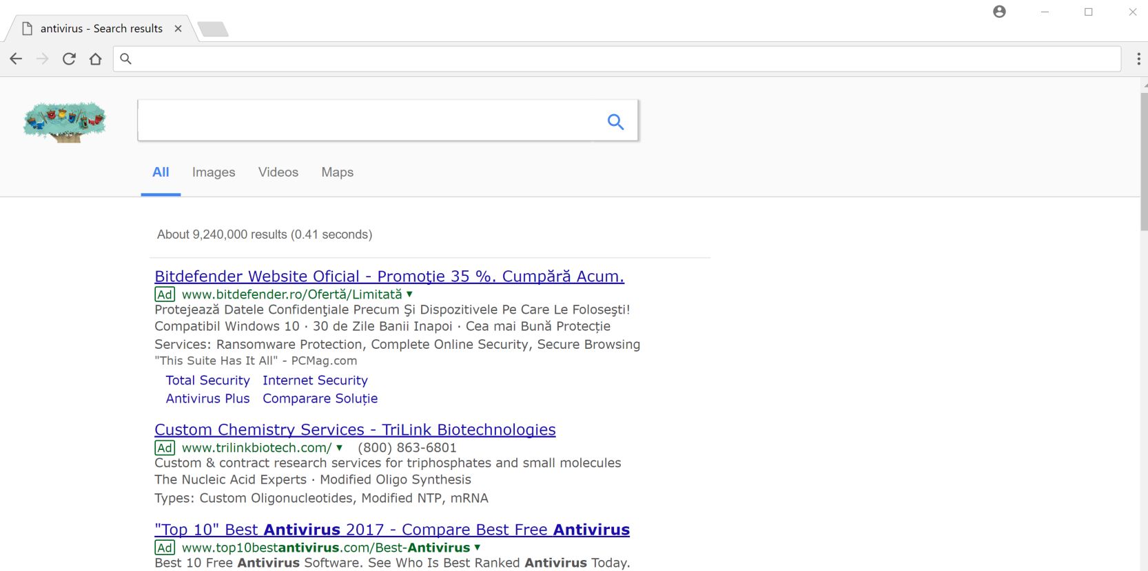Switch to the Maps results tab

pyautogui.click(x=337, y=173)
